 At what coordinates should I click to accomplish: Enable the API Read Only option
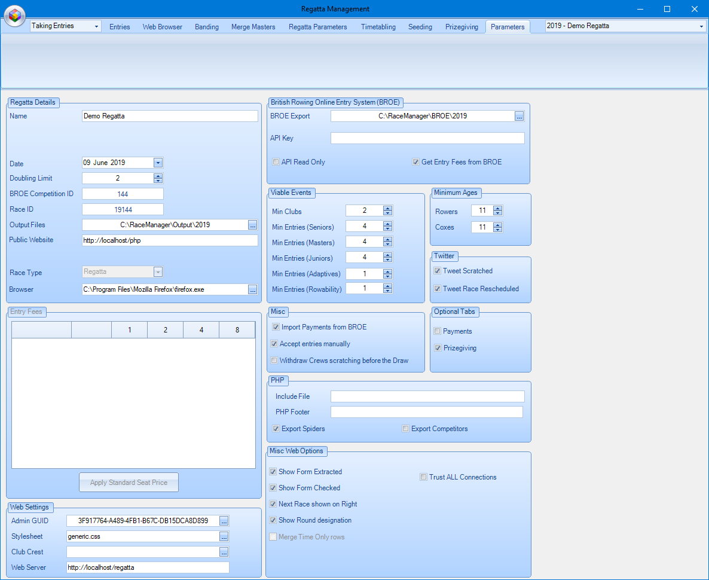[x=276, y=161]
